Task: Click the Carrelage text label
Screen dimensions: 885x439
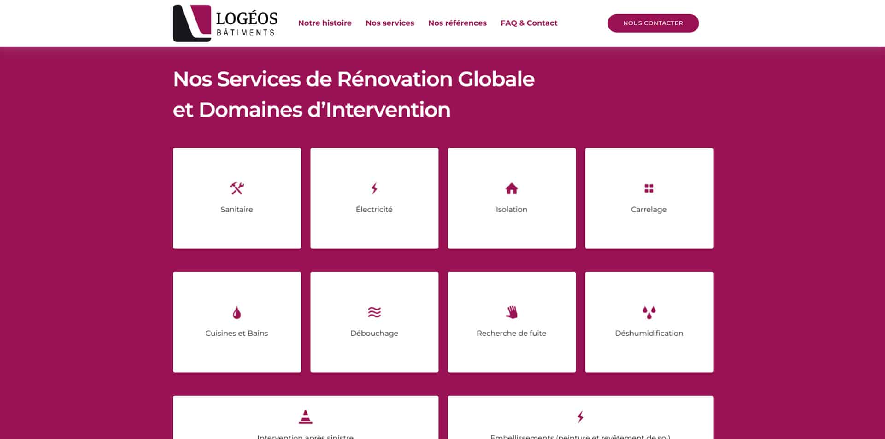Action: [649, 210]
